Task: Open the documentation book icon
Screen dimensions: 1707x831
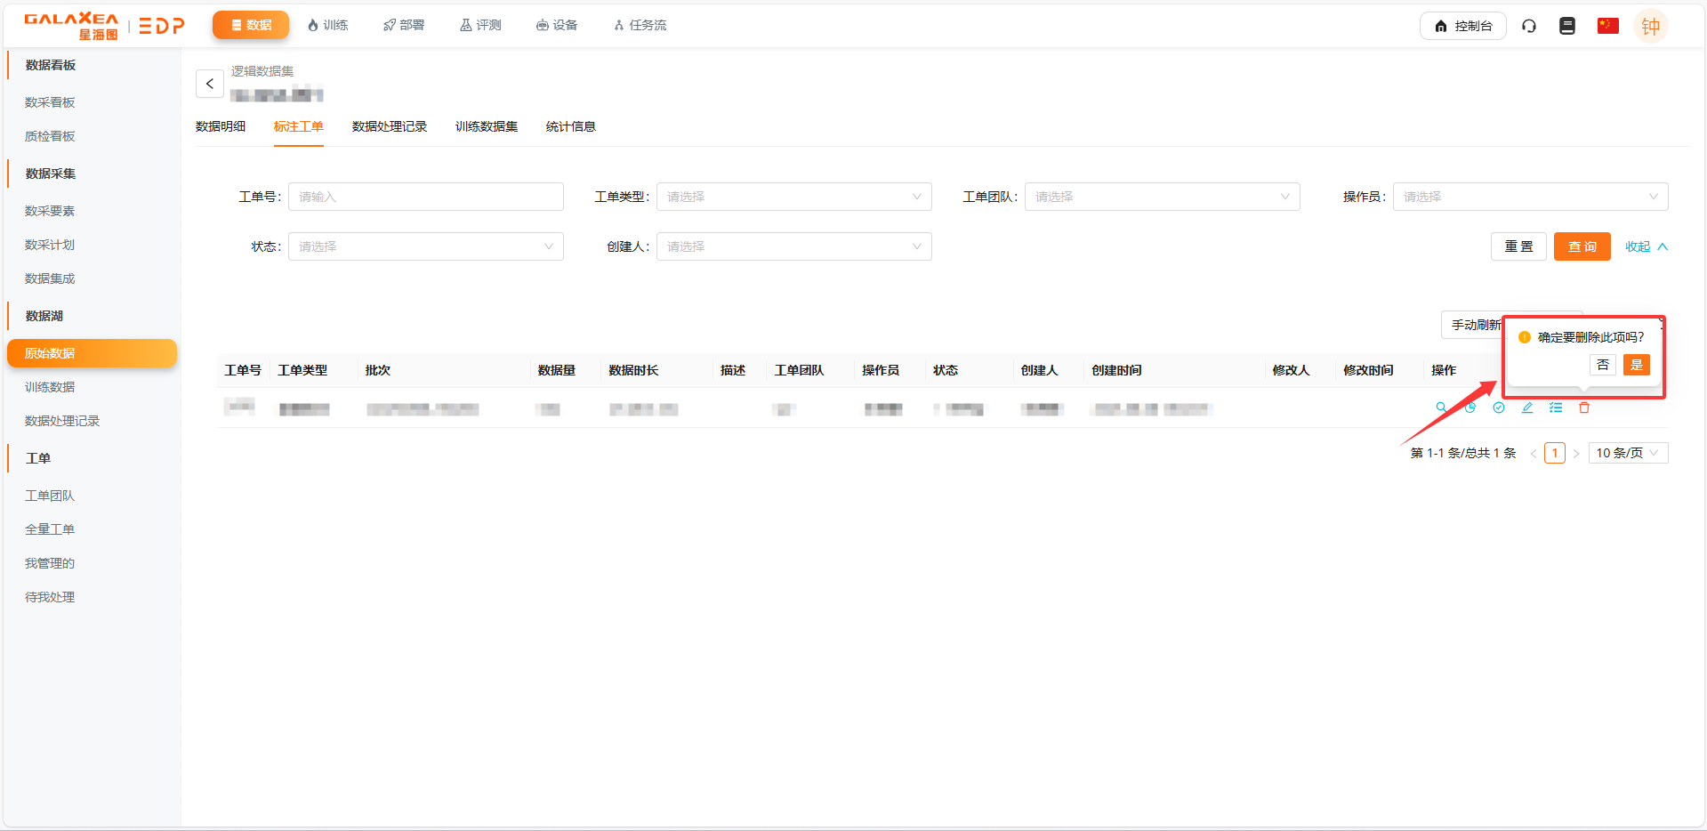Action: tap(1566, 26)
